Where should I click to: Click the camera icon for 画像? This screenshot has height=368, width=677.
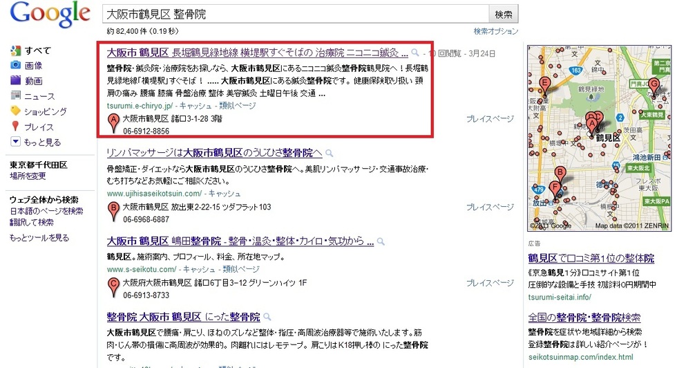click(x=15, y=65)
